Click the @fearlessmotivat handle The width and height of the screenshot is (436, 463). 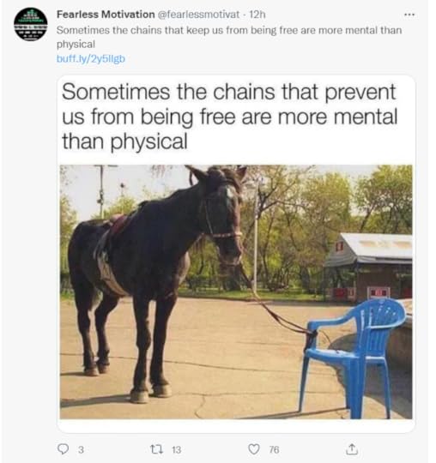coord(198,15)
